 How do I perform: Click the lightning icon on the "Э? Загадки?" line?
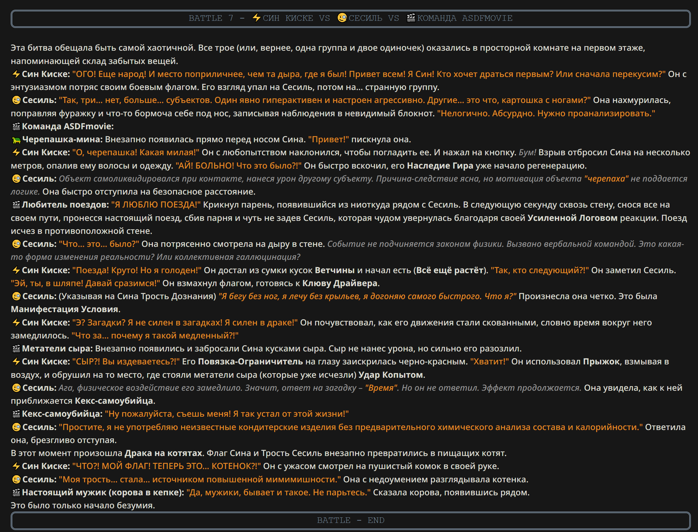coord(16,323)
